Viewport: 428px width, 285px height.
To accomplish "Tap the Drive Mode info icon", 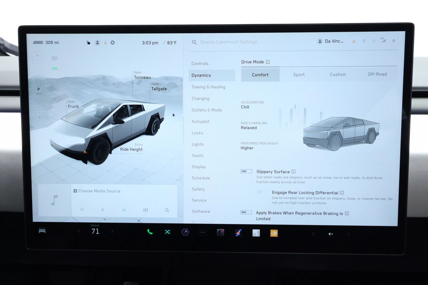I will point(268,62).
